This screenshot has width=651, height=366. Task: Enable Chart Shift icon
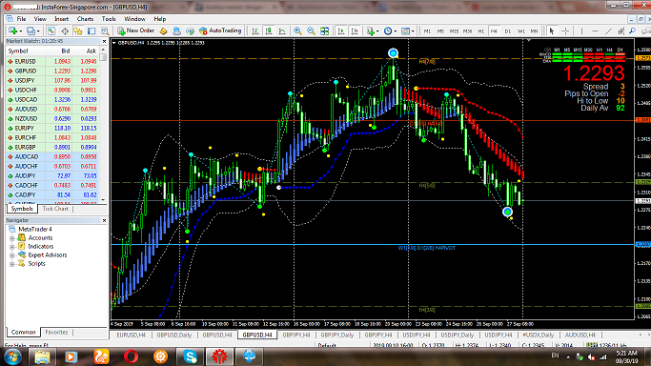[355, 31]
